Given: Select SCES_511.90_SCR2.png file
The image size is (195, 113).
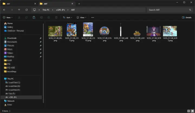Looking at the screenshot, I should [x=170, y=34].
